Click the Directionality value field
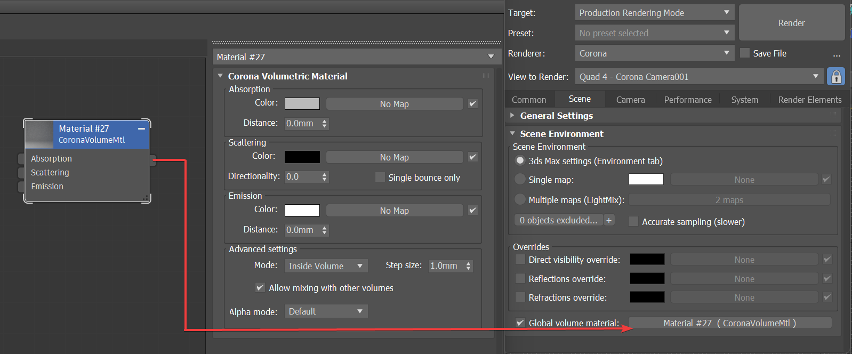Viewport: 852px width, 354px height. pos(302,176)
